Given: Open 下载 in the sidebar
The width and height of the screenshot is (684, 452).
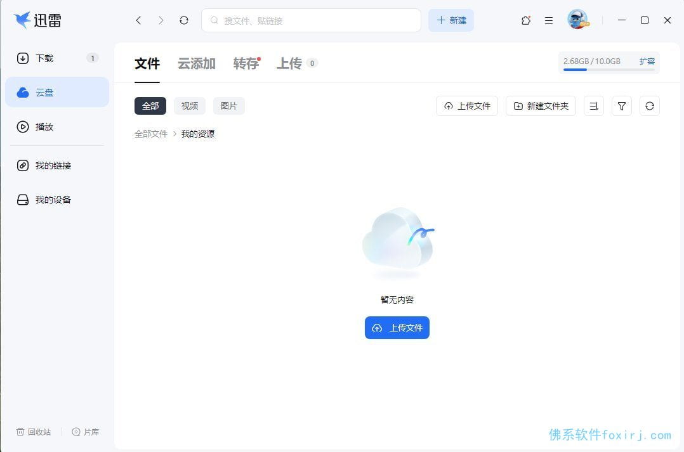Looking at the screenshot, I should pyautogui.click(x=57, y=58).
